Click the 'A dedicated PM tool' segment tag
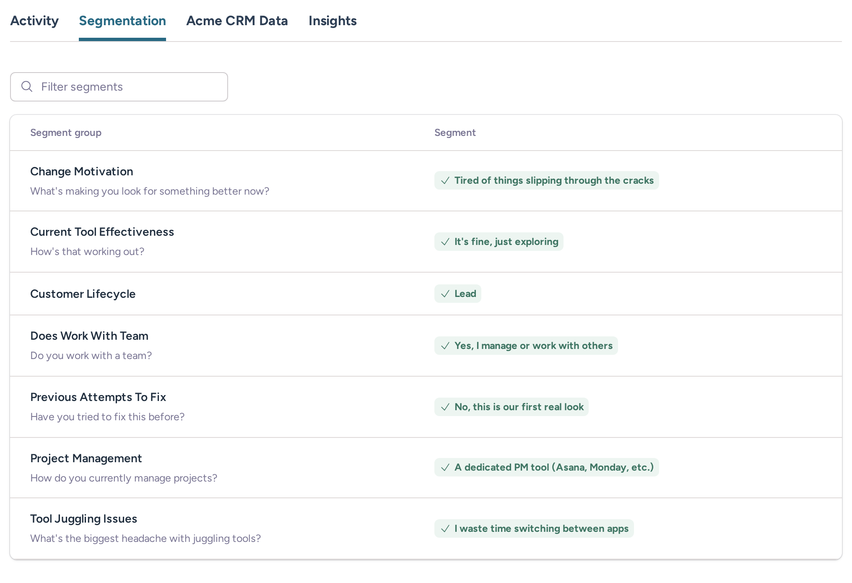852x583 pixels. coord(547,467)
